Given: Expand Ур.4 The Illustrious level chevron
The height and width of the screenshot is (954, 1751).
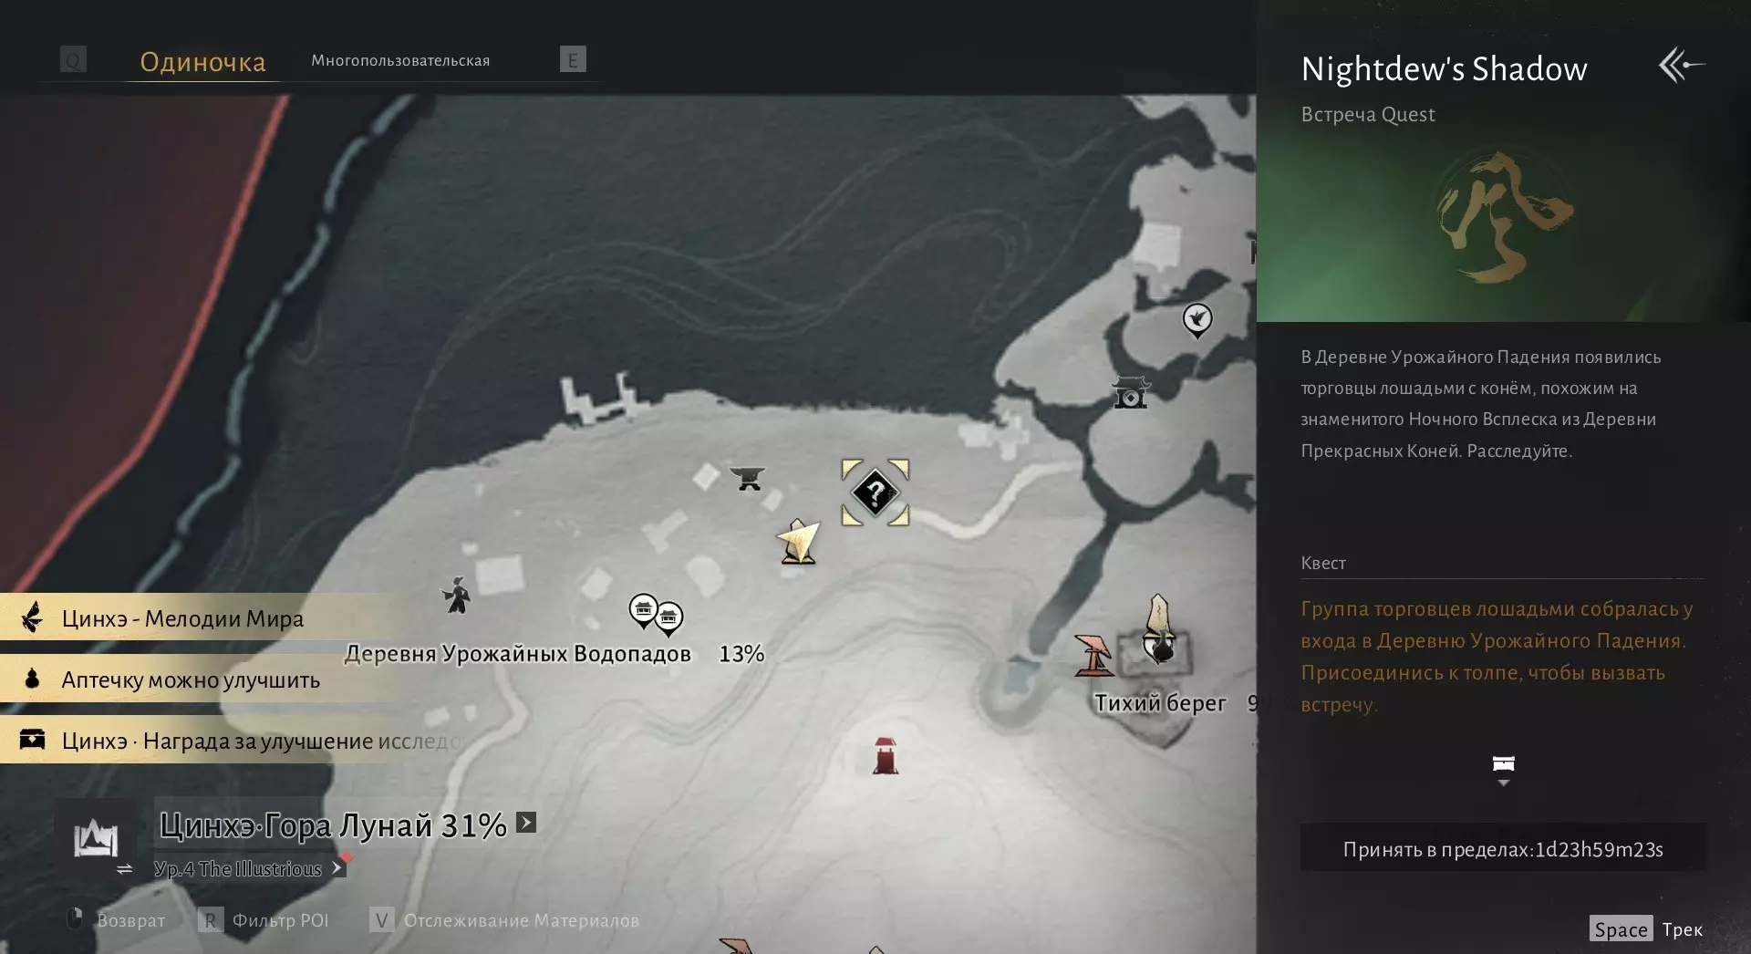Looking at the screenshot, I should tap(337, 868).
